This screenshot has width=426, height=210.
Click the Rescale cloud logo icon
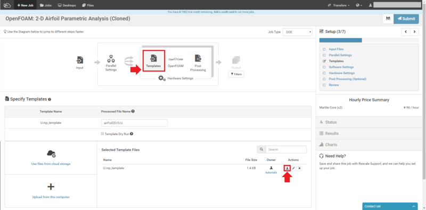(x=7, y=5)
